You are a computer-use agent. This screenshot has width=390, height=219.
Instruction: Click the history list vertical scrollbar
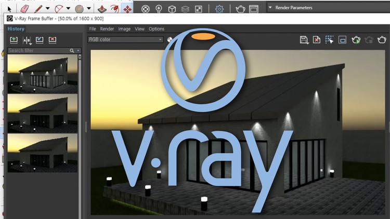80,136
